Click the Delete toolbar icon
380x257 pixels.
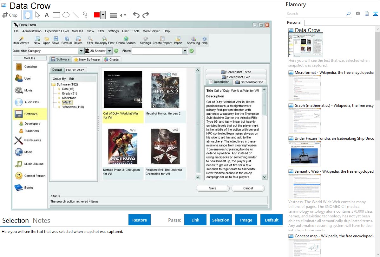click(x=78, y=41)
